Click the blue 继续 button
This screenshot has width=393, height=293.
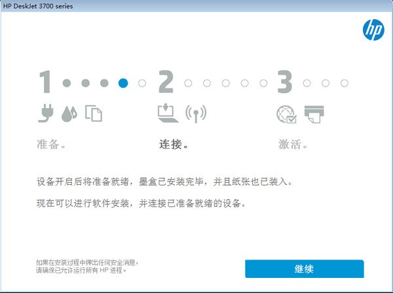pyautogui.click(x=305, y=269)
